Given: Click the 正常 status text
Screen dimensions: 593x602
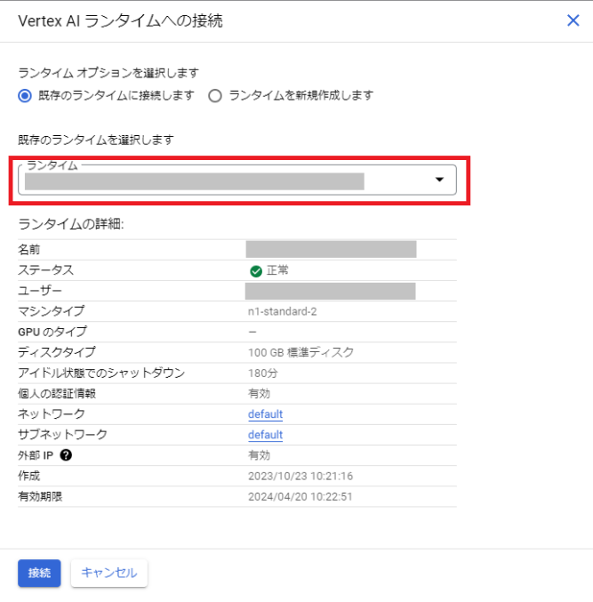Looking at the screenshot, I should pos(277,270).
